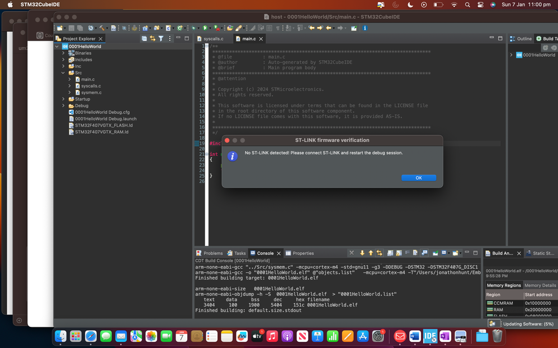The height and width of the screenshot is (348, 558).
Task: Click the Open Console icon
Action: pos(456,253)
